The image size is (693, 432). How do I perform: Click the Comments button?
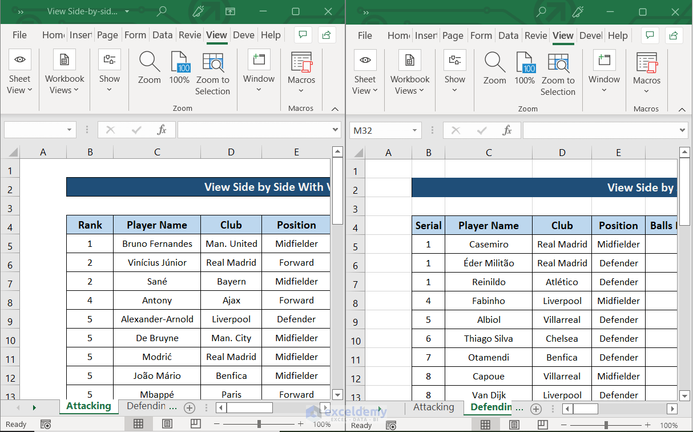tap(303, 35)
